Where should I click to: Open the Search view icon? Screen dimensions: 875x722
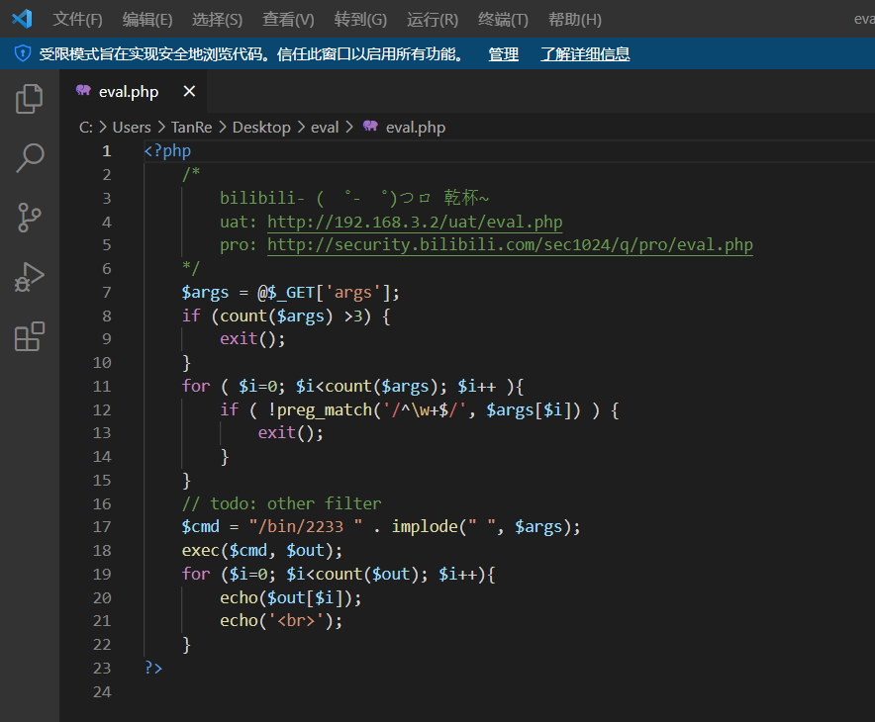[x=30, y=157]
